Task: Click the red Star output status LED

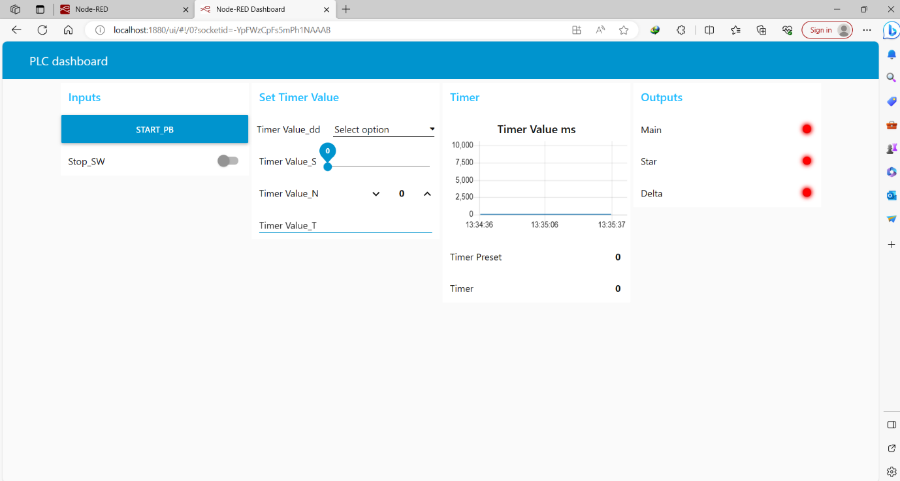Action: point(807,160)
